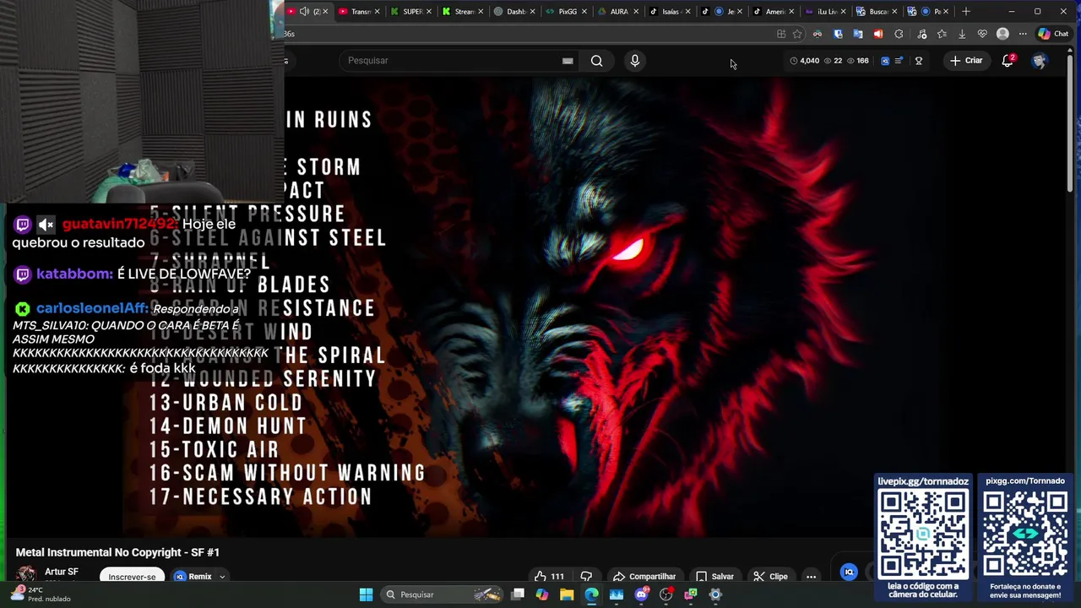Open the heart-pulse browser essentials icon

[982, 34]
